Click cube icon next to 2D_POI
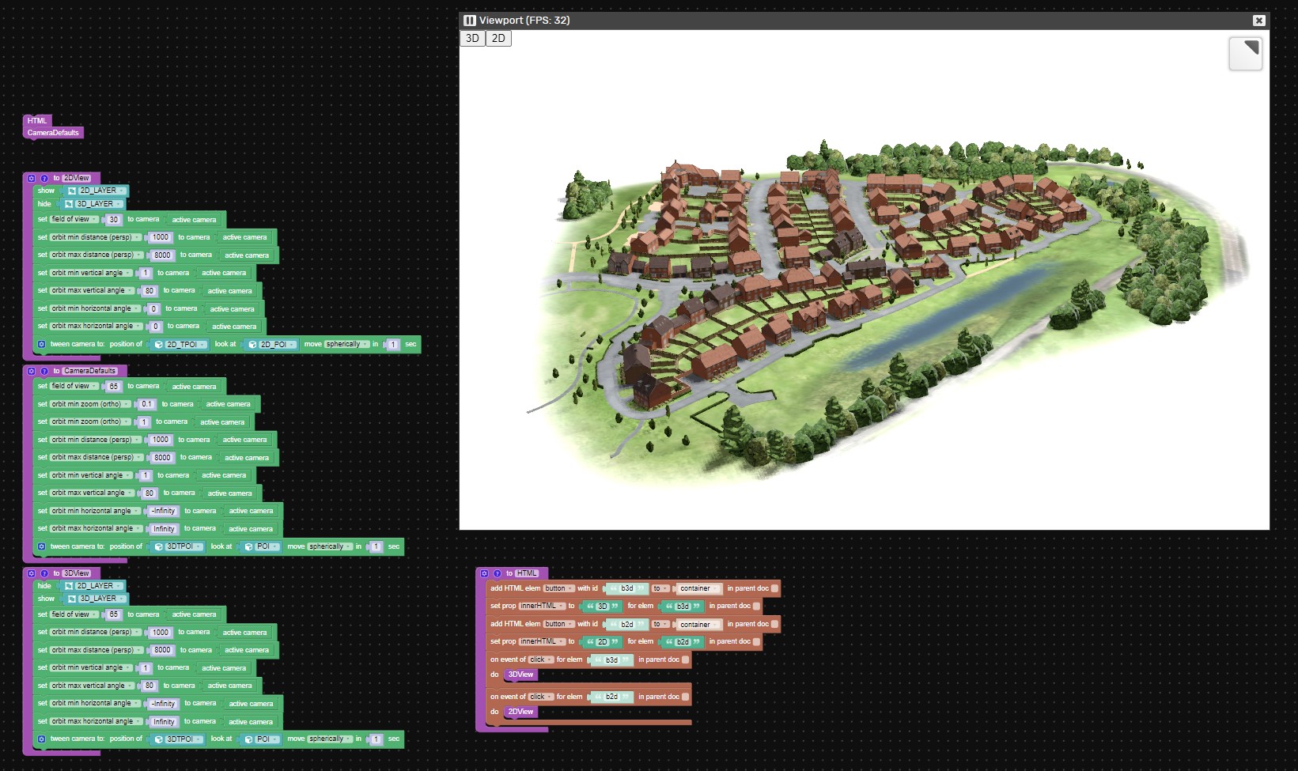Screen dimensions: 1298x771 click(x=253, y=345)
